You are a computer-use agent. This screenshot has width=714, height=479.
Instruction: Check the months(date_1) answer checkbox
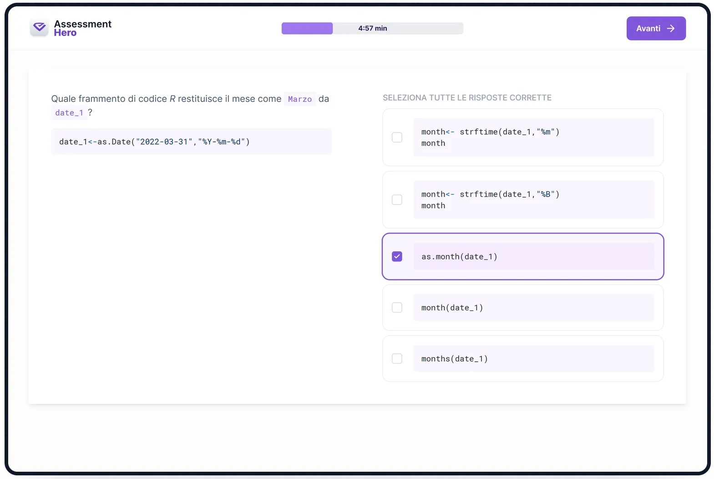(397, 359)
